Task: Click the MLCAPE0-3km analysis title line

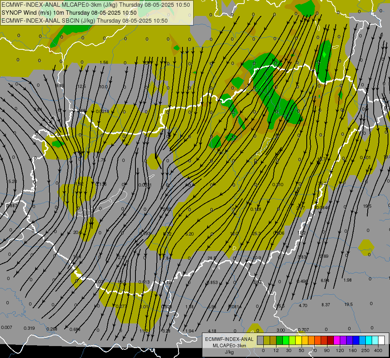Action: (96, 5)
